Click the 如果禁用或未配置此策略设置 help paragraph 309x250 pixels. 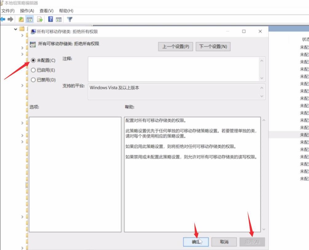tap(191, 157)
